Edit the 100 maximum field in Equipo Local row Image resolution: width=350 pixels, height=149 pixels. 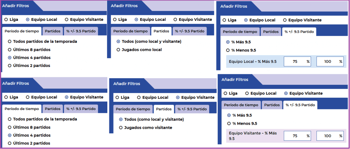tap(330, 62)
